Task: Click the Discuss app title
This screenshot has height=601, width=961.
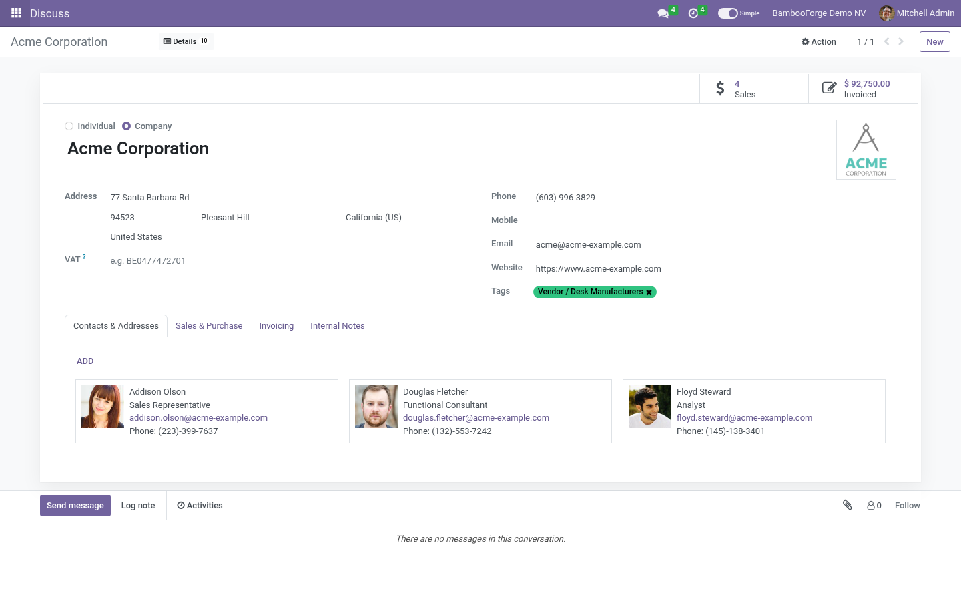Action: coord(50,13)
